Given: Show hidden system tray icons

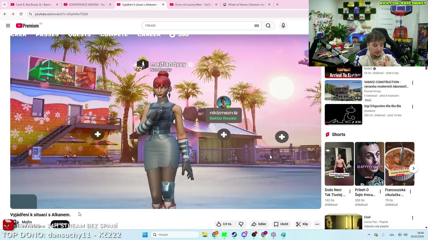Looking at the screenshot, I should click(369, 235).
